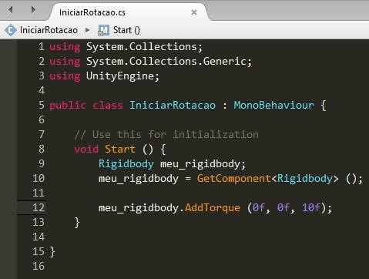The height and width of the screenshot is (279, 369).
Task: Click the left margin beside line 5
Action: click(8, 105)
